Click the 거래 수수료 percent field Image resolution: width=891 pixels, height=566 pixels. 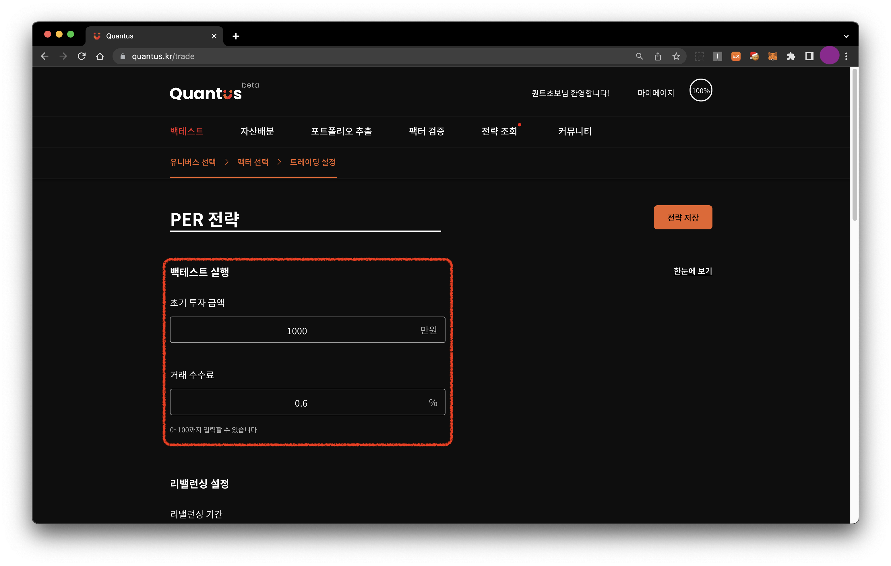[x=301, y=403]
